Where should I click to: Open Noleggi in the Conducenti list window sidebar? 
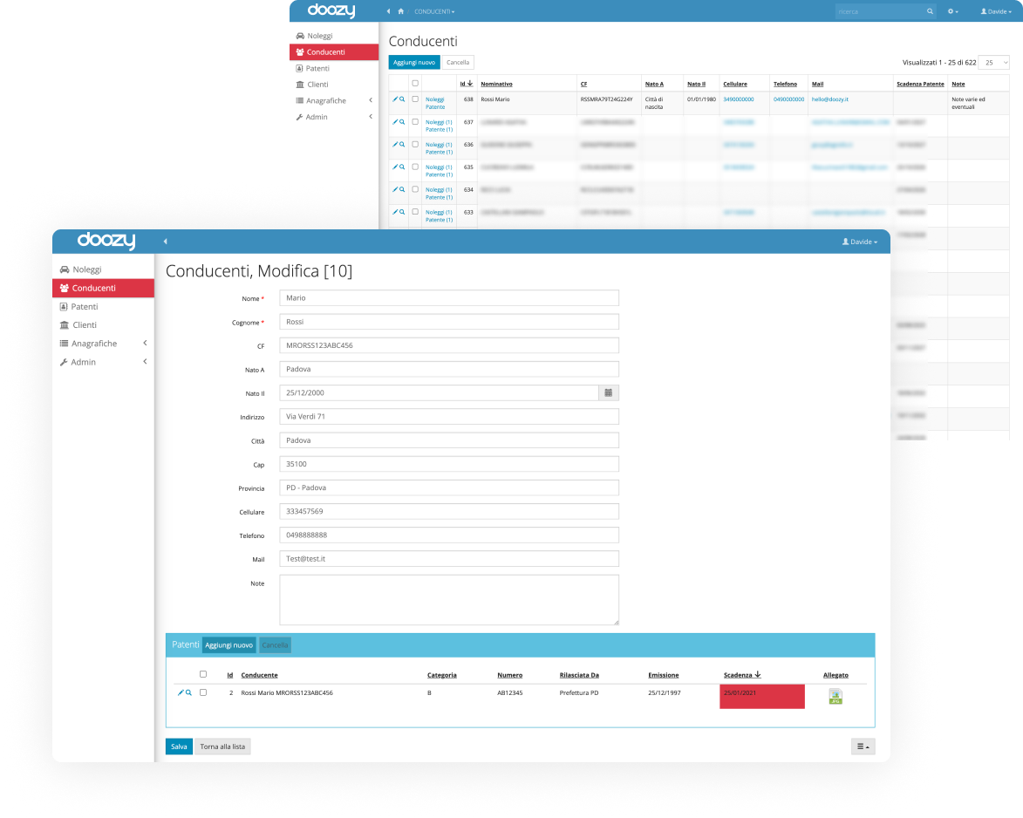(334, 36)
